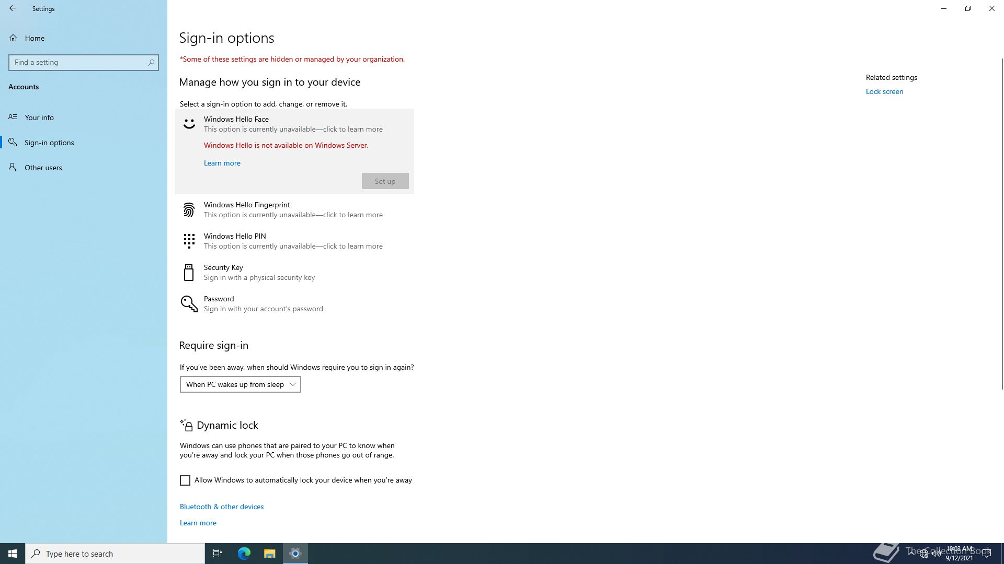Click the Settings gear on the taskbar
Image resolution: width=1004 pixels, height=564 pixels.
click(295, 554)
